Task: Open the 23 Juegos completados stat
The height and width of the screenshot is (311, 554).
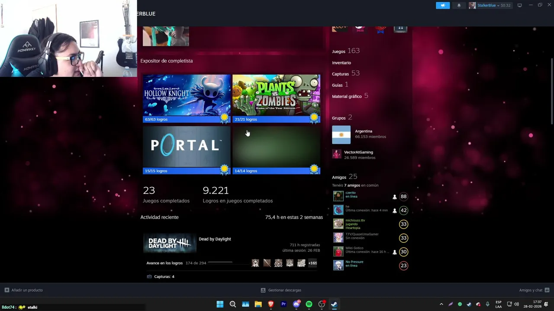Action: 166,194
